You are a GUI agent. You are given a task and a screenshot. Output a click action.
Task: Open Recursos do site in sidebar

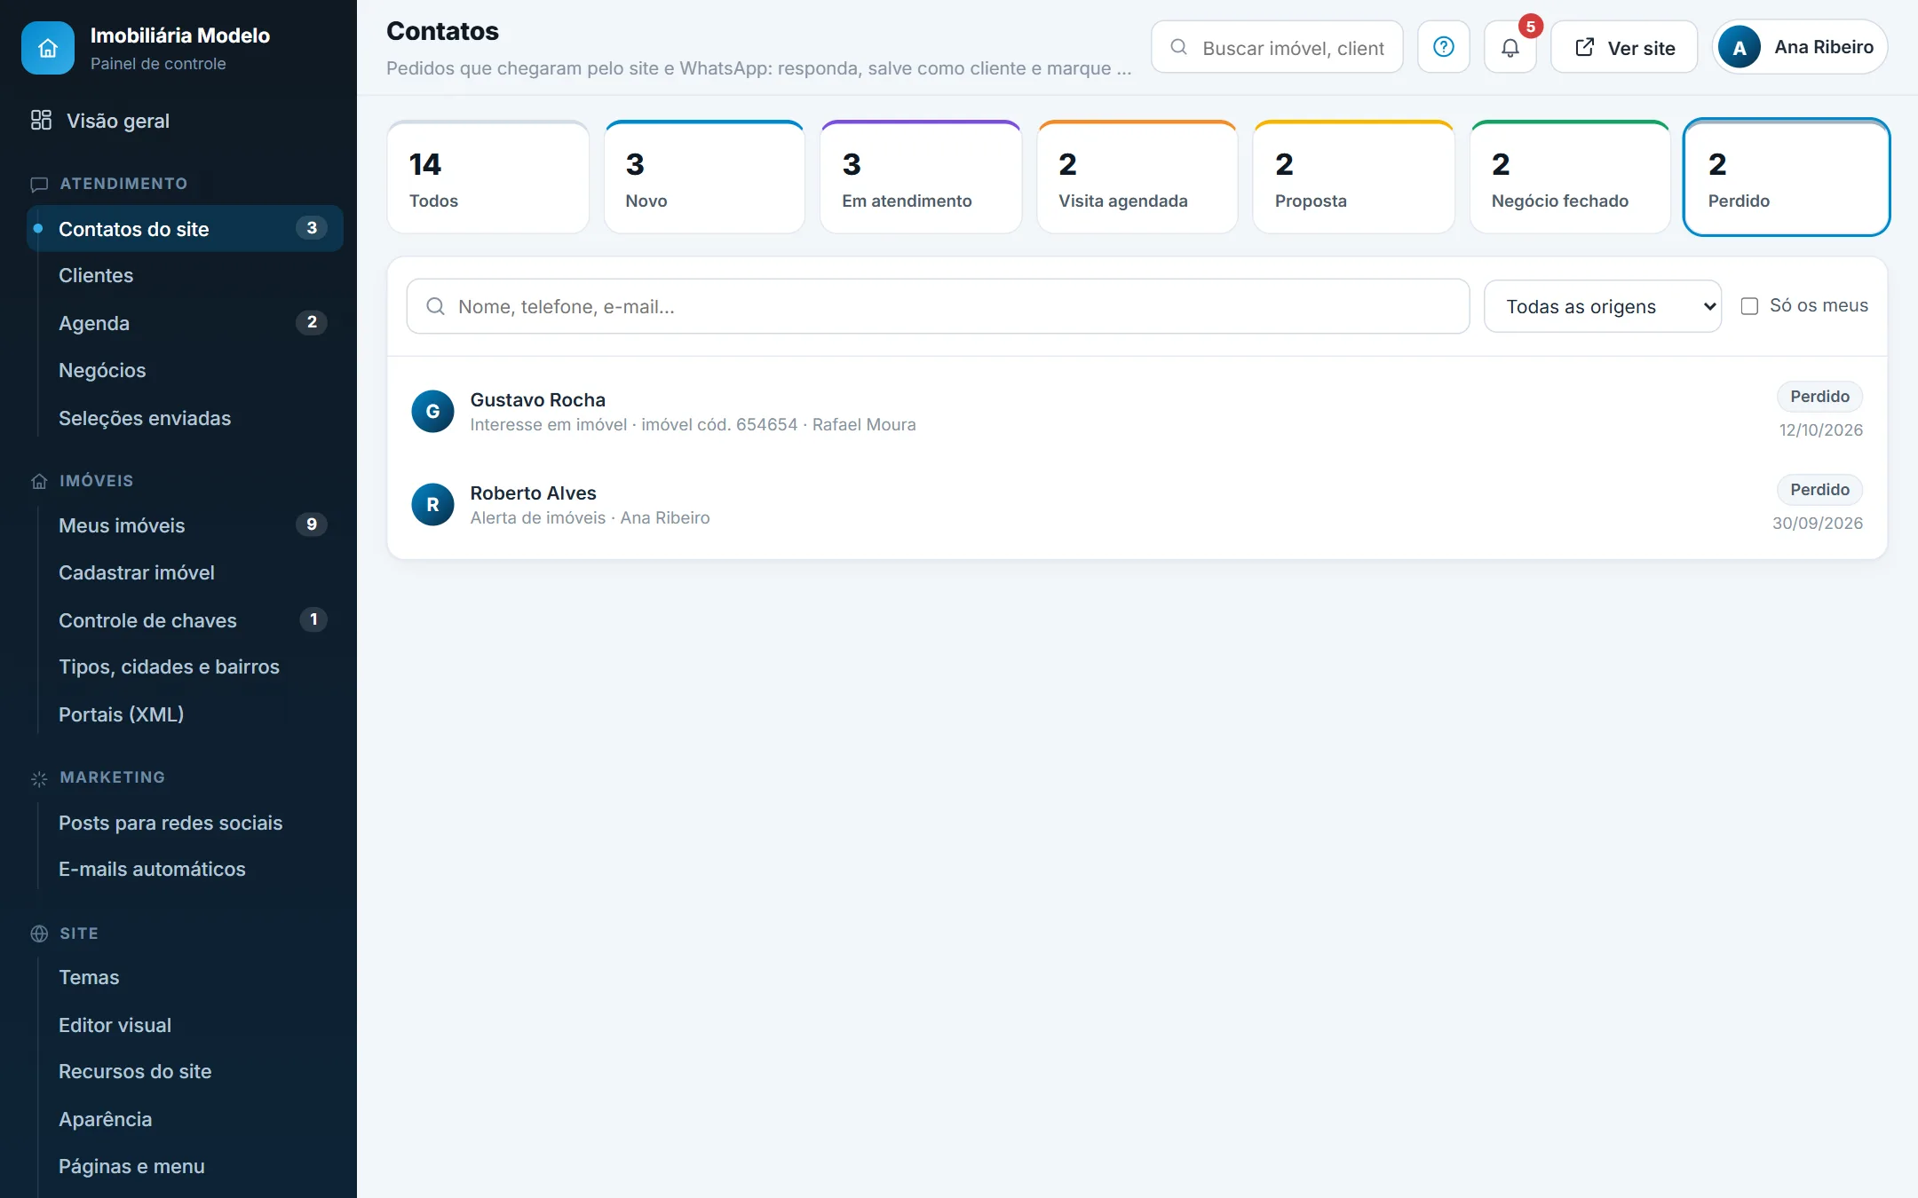[185, 1072]
